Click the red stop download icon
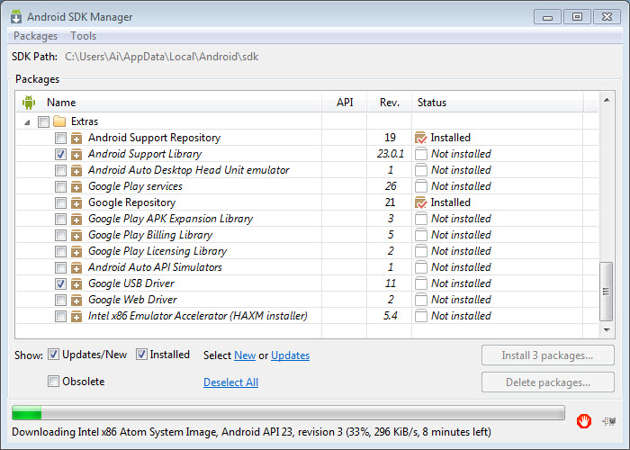 pyautogui.click(x=584, y=419)
